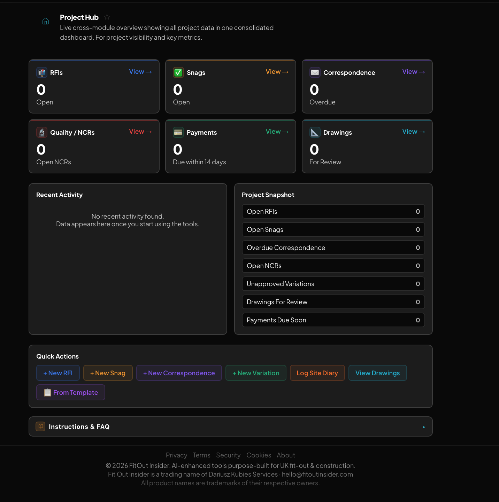The height and width of the screenshot is (502, 499).
Task: Open the View link on Quality / NCRs card
Action: 140,132
